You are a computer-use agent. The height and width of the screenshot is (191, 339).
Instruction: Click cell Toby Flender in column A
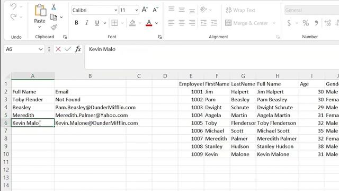pos(33,100)
